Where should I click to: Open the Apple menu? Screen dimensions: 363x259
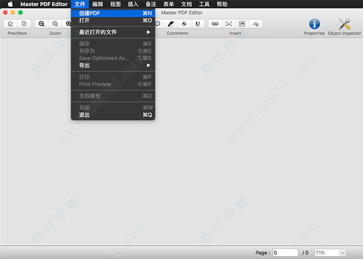10,4
